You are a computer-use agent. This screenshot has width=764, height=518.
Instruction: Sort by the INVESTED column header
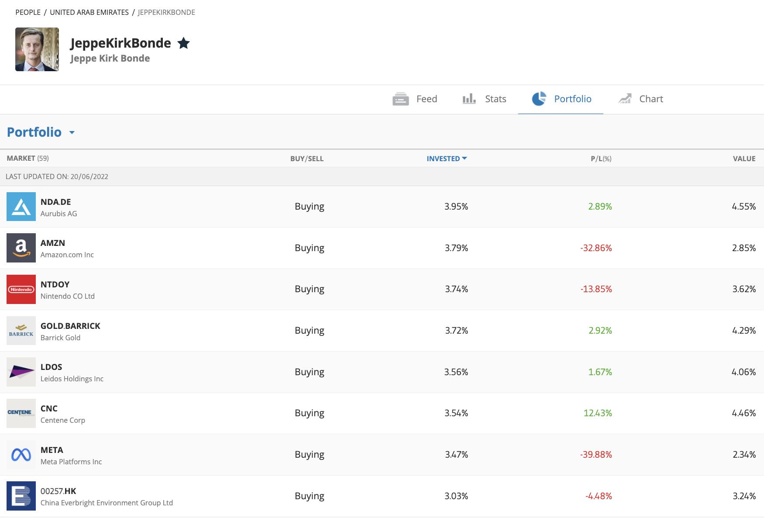pyautogui.click(x=447, y=159)
